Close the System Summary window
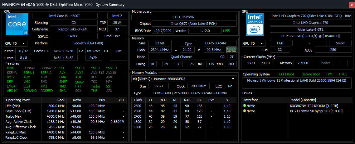The height and width of the screenshot is (144, 355). pos(351,5)
